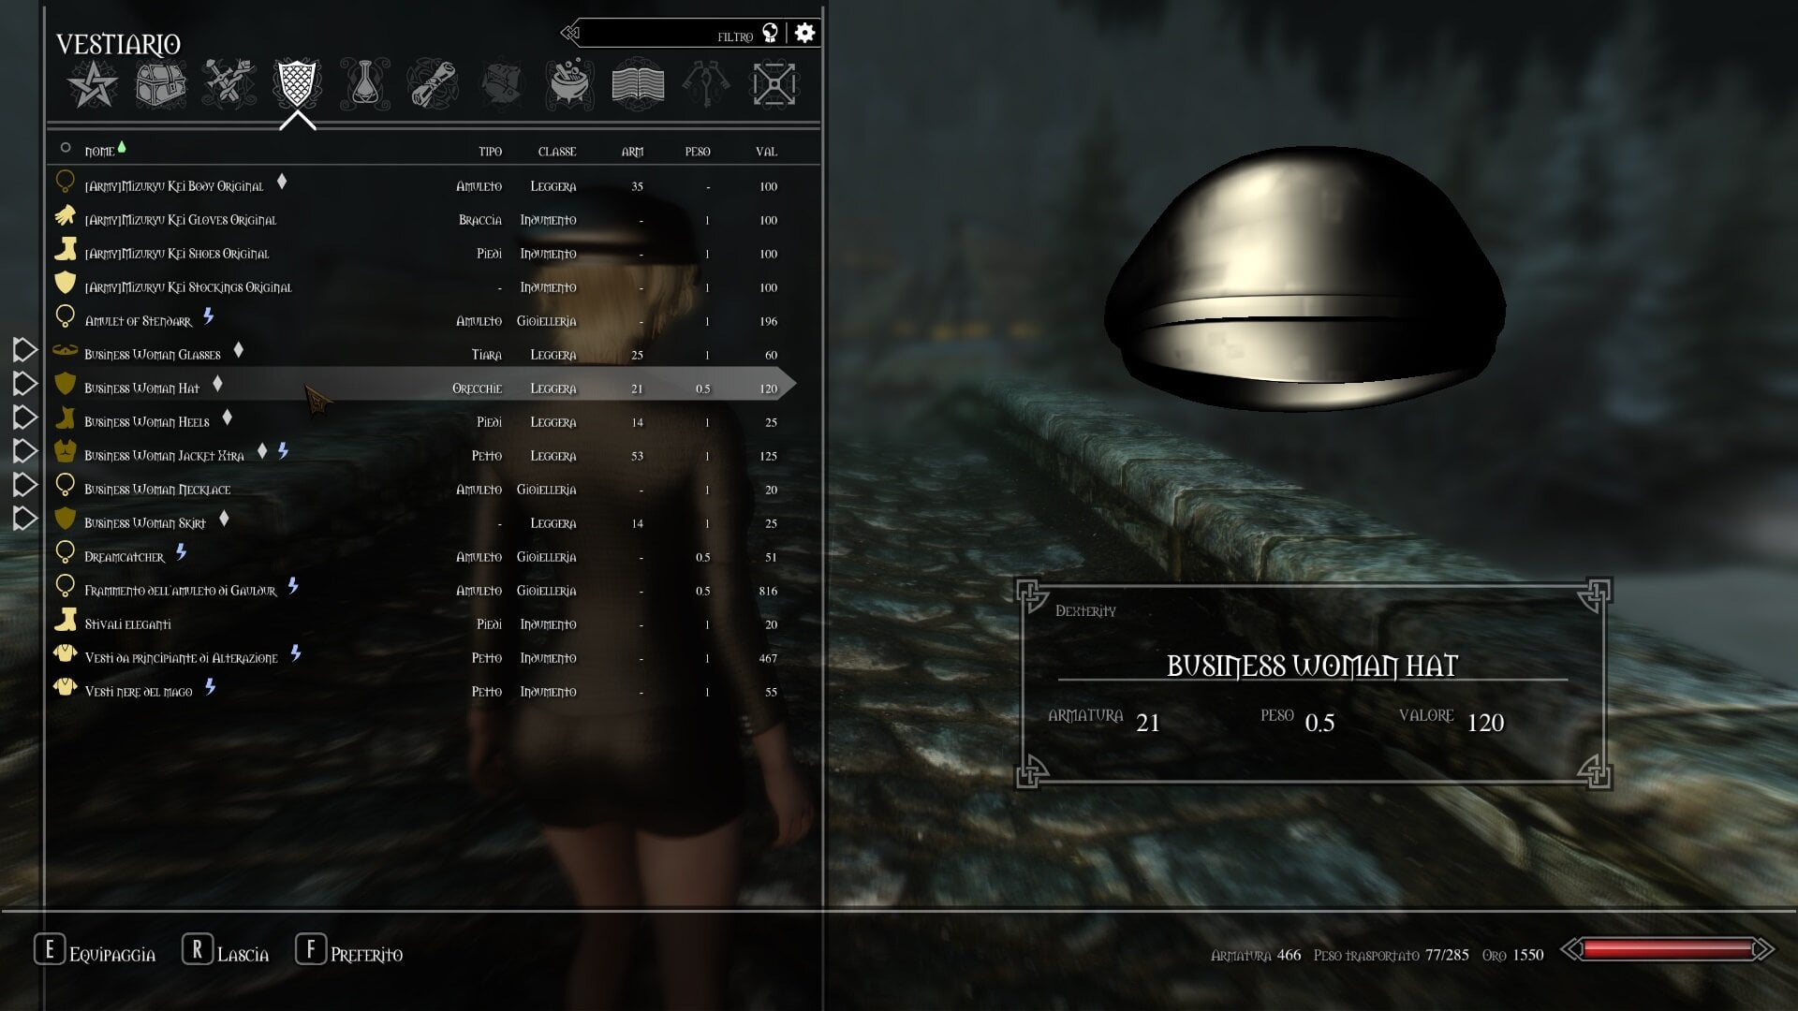Screen dimensions: 1798x1011
Task: Sort list by Peso column
Action: click(x=698, y=151)
